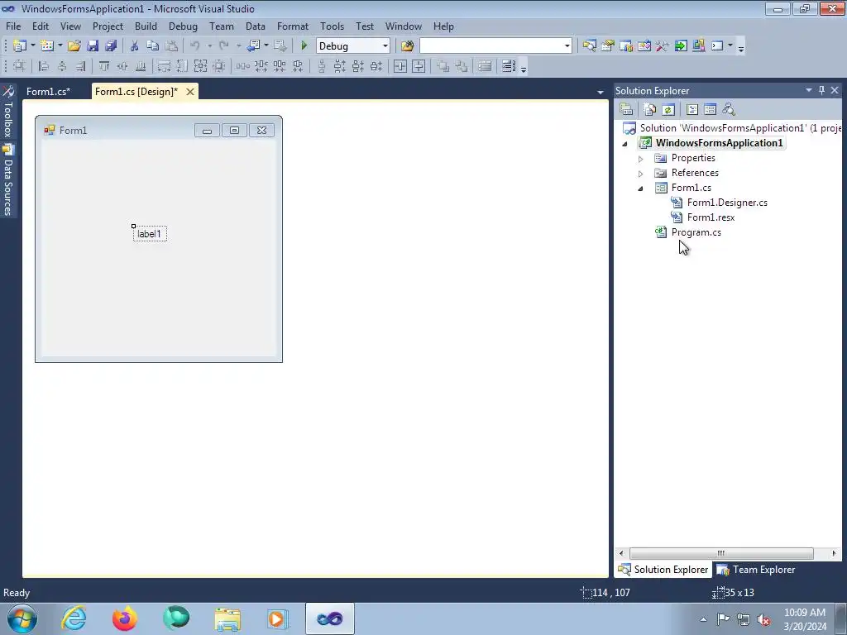Click View Class Diagram in Solution Explorer
847x635 pixels.
[729, 110]
